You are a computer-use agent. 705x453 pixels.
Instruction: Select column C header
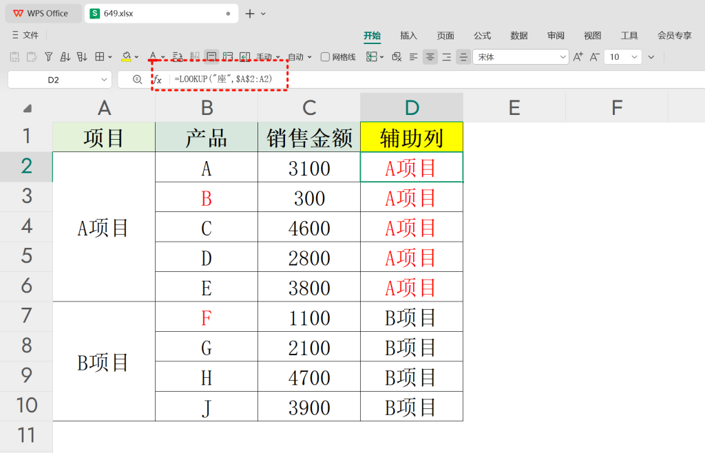[x=309, y=108]
